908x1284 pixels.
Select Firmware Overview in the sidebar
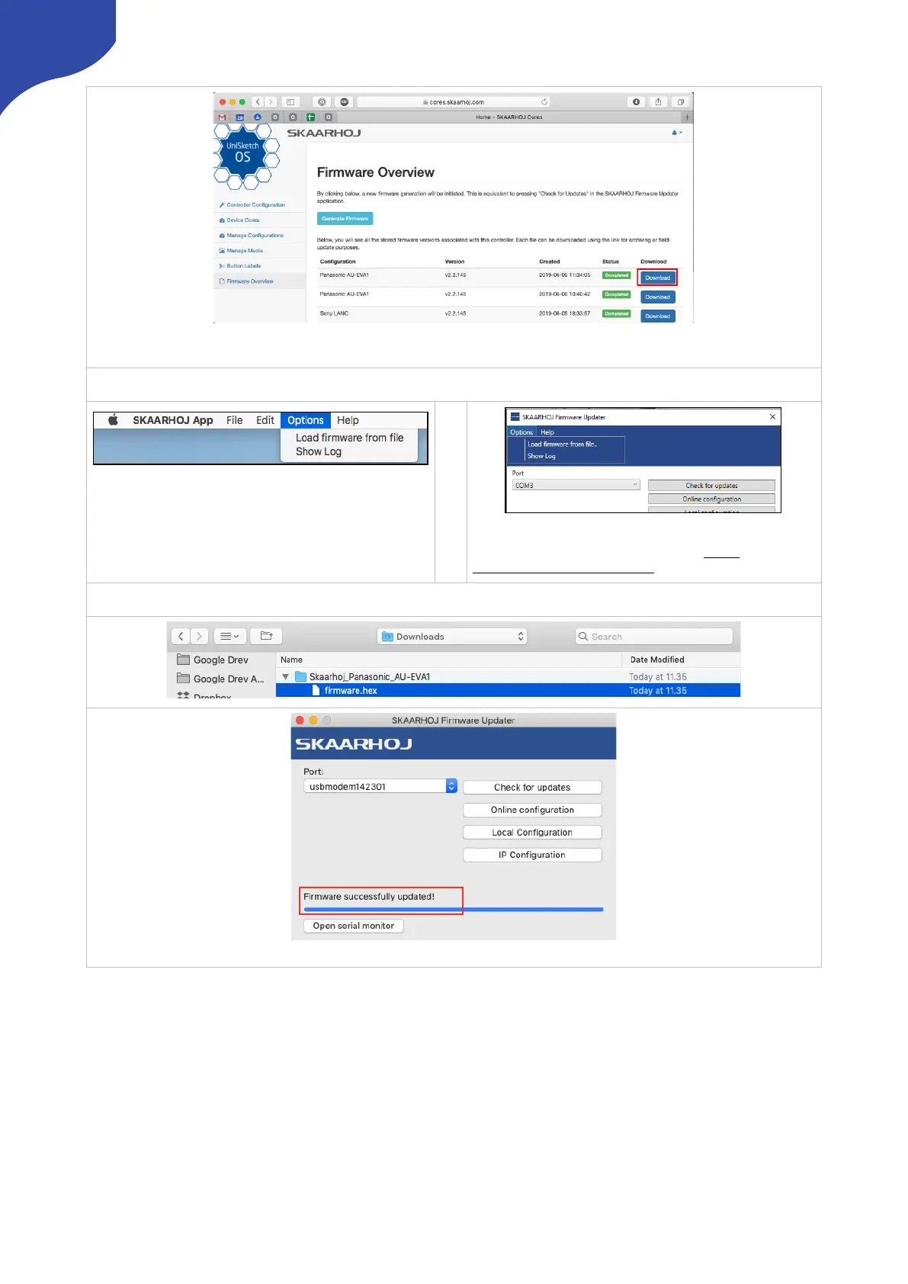[249, 281]
